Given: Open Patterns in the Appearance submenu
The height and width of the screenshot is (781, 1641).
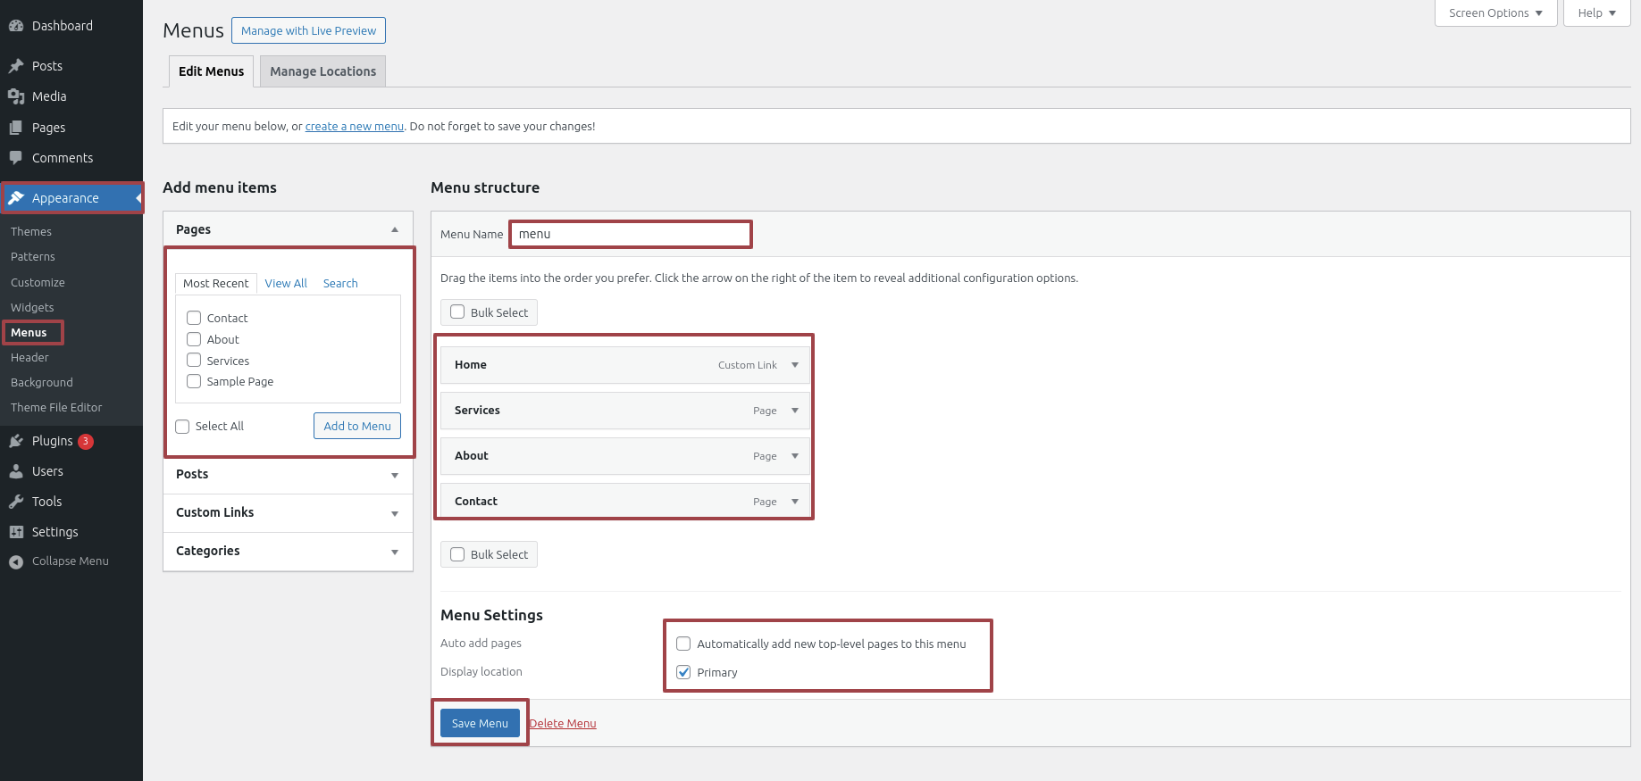Looking at the screenshot, I should (33, 256).
